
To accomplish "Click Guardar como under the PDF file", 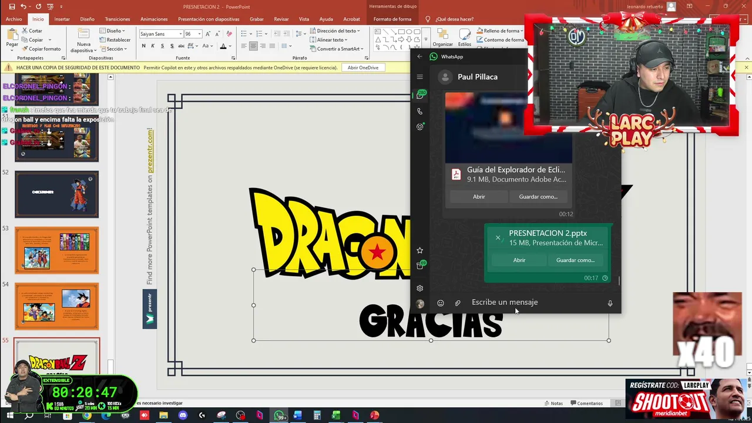I will pos(538,197).
